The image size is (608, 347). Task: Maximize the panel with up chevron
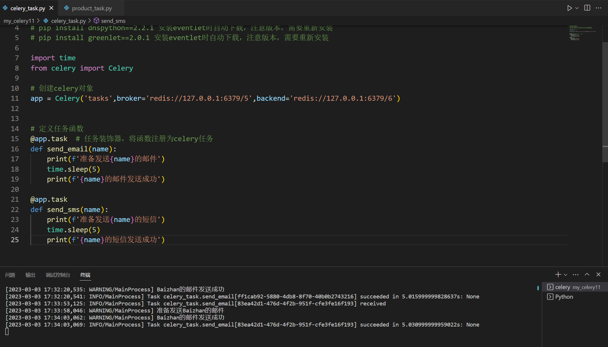click(587, 274)
